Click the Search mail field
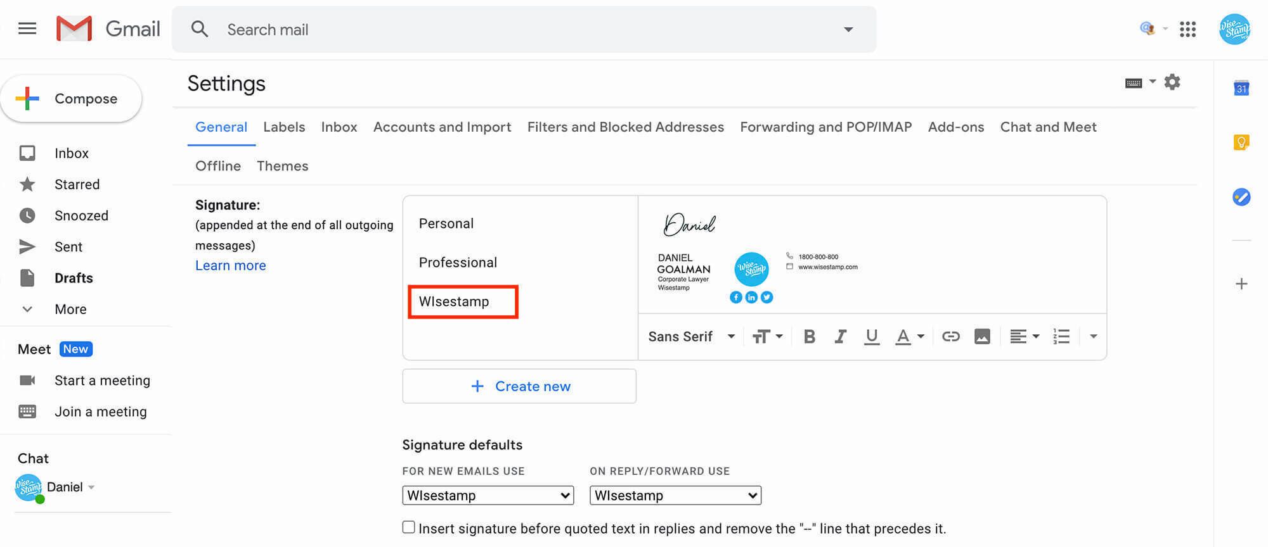 (507, 29)
